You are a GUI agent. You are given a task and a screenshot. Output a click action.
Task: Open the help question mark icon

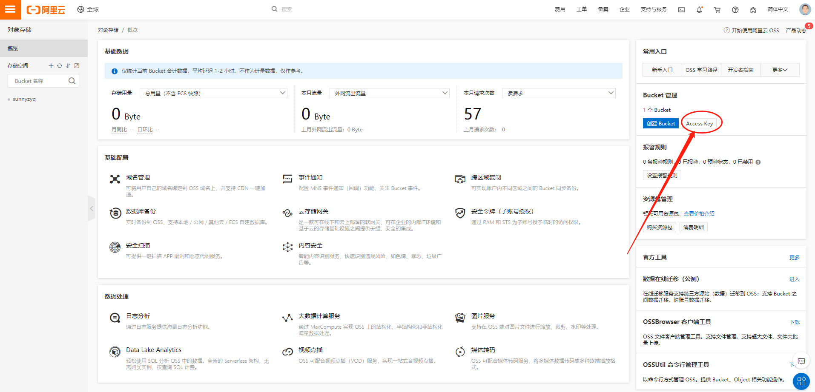pyautogui.click(x=735, y=10)
